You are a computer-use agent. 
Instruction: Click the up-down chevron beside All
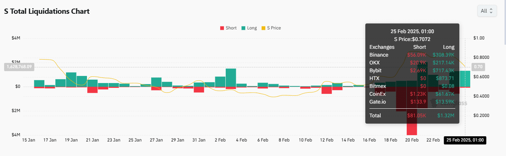tap(491, 11)
